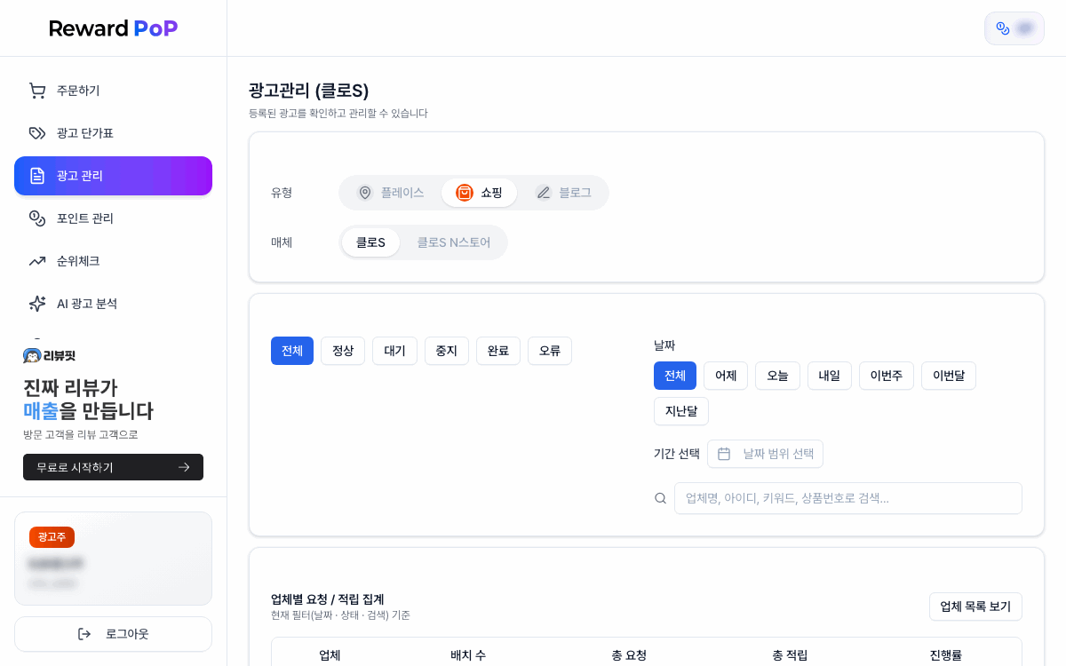The height and width of the screenshot is (666, 1066).
Task: Click the map pin icon for 플레이스
Action: pos(365,193)
